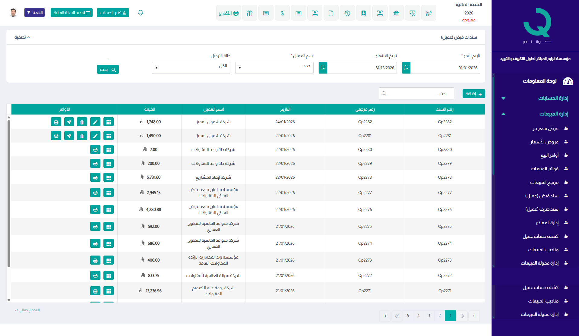Open the customer name dropdown
This screenshot has height=336, width=579.
(x=274, y=68)
